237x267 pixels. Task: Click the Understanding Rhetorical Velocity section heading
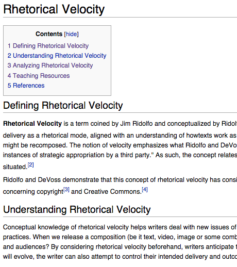[x=77, y=209]
